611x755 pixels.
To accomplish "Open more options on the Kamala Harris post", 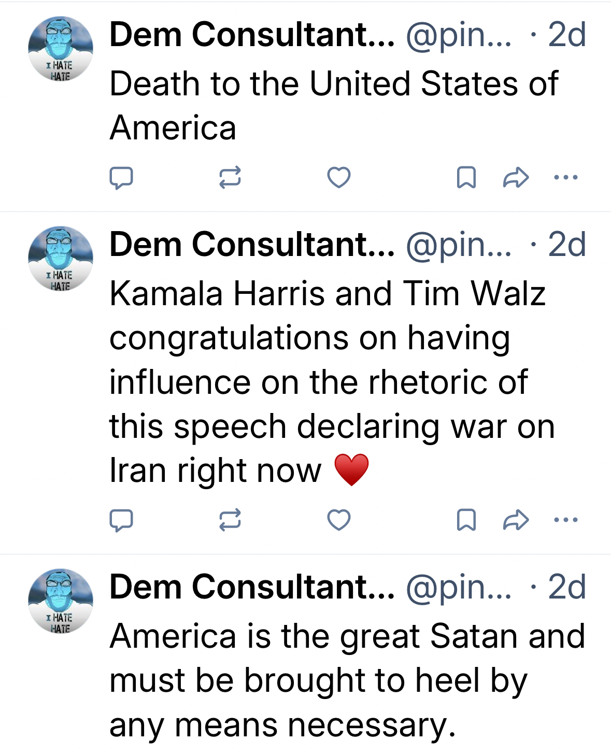I will (565, 520).
